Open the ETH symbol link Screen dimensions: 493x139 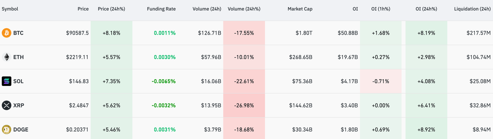click(x=18, y=57)
